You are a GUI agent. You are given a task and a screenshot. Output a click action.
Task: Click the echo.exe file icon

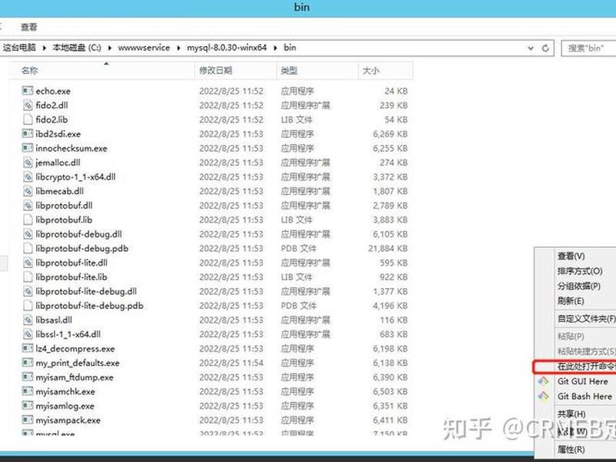28,91
